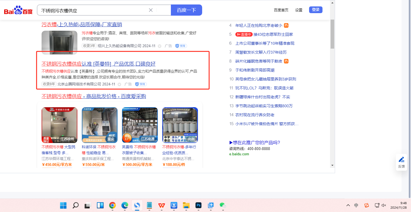Click the Baidu logo

click(18, 10)
